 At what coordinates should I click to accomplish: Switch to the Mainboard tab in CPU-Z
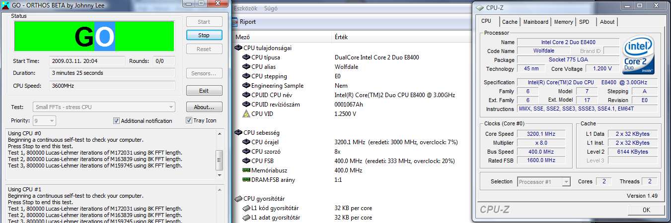(x=536, y=22)
